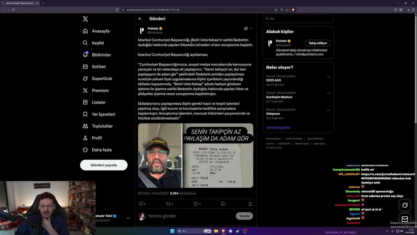Screen dimensions: 417x235
Task: Click Gönderi yayınla button
Action: tap(104, 165)
